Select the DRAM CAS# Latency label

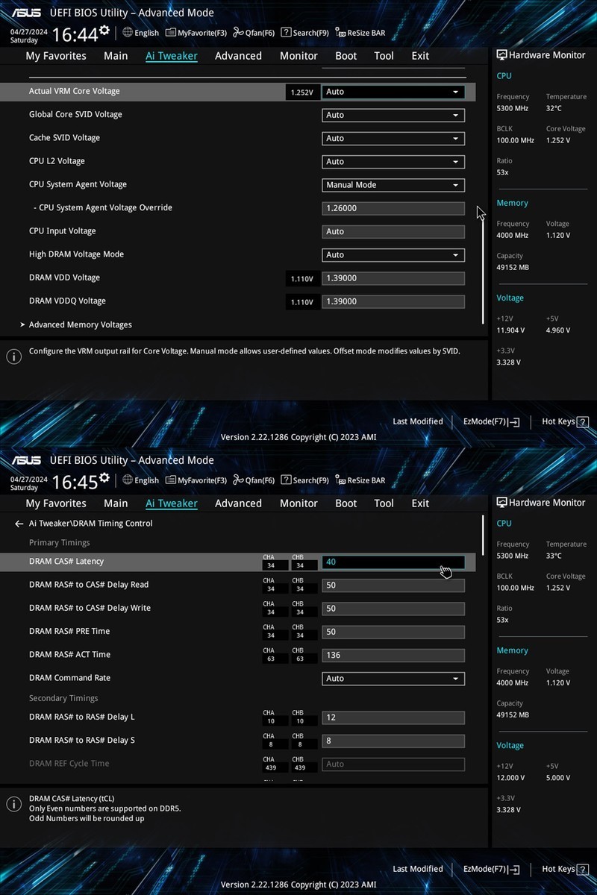tap(66, 562)
